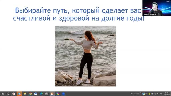Open battery status tray icon
Image resolution: width=171 pixels, height=96 pixels.
tap(157, 94)
